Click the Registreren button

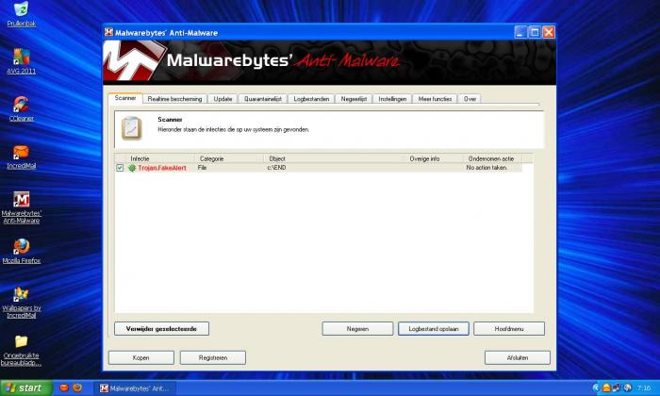point(213,357)
